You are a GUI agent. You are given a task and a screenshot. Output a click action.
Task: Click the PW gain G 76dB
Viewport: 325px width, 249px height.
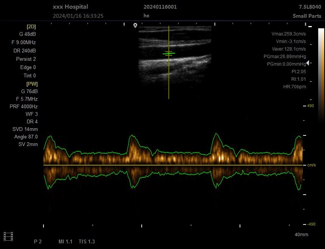click(29, 91)
